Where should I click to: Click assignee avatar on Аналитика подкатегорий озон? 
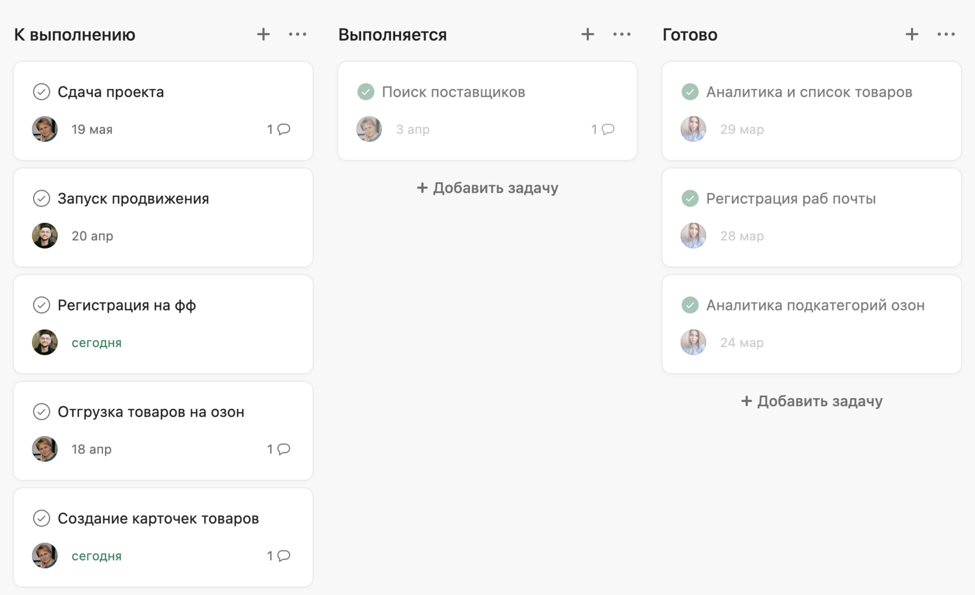click(694, 342)
